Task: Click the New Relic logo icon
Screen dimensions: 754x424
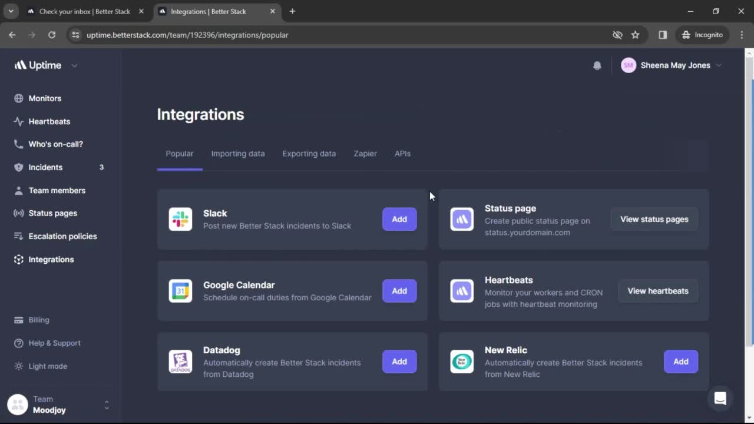Action: point(462,362)
